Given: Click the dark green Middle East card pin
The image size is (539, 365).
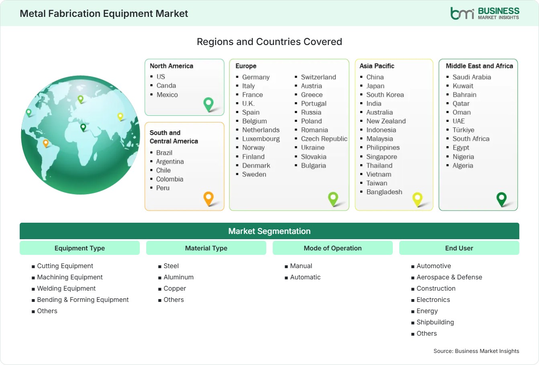Looking at the screenshot, I should (x=502, y=199).
